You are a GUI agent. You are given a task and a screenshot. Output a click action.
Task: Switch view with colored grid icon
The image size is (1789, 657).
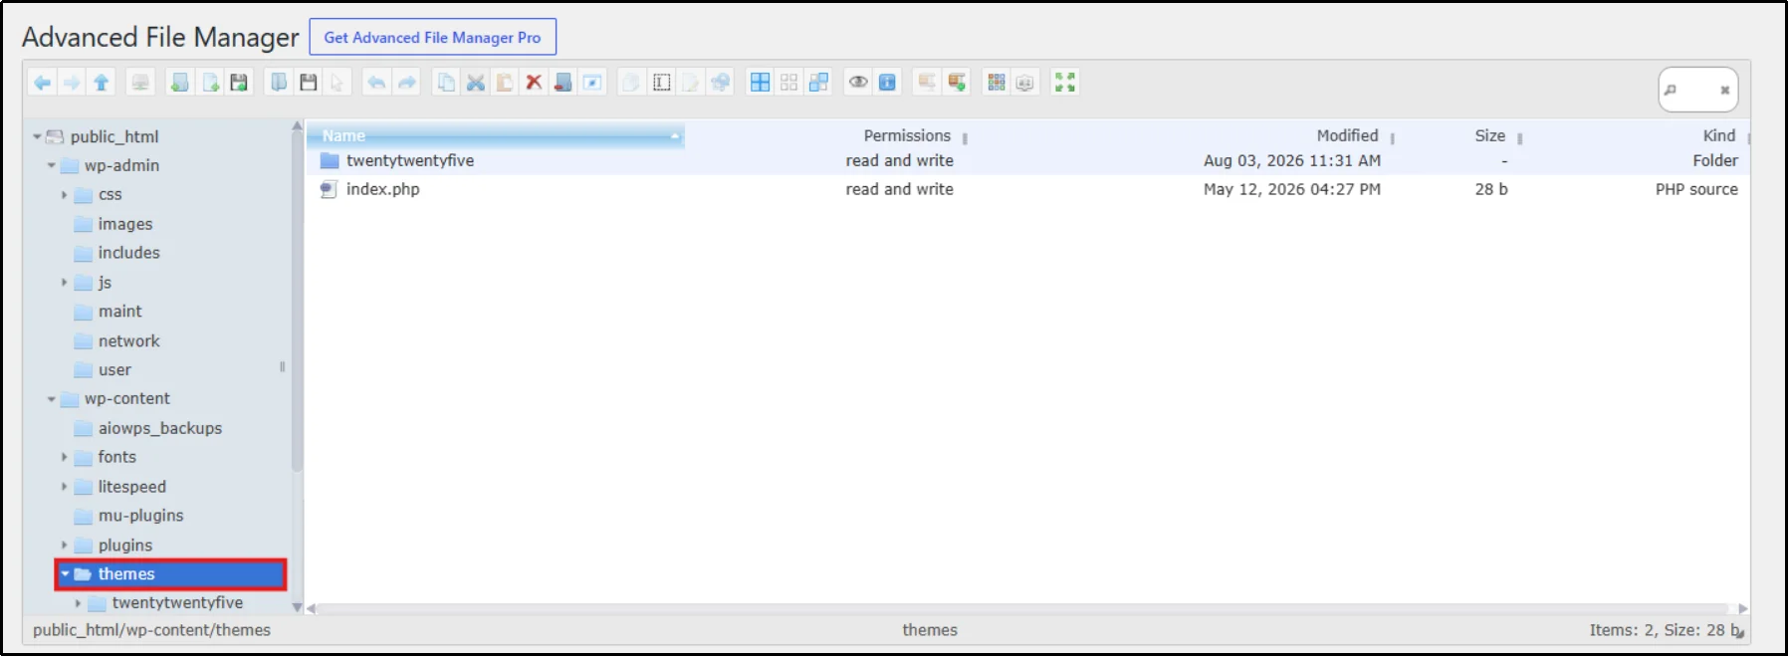coord(997,83)
